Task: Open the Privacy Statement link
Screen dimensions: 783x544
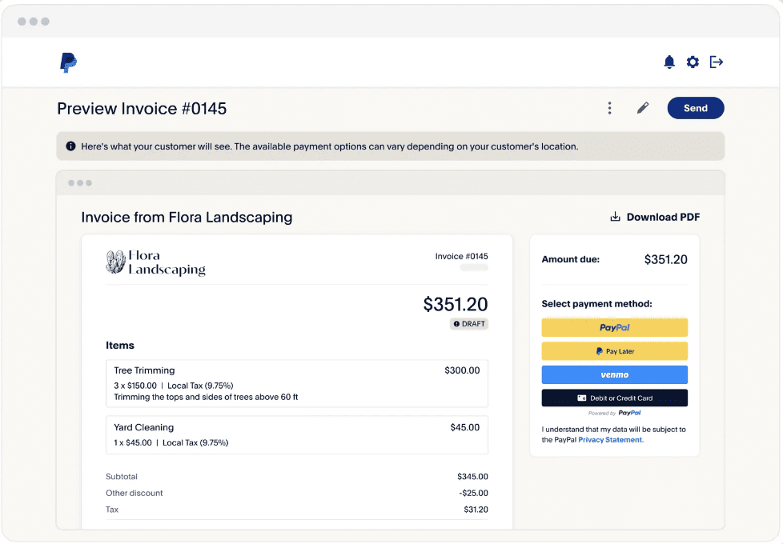Action: tap(610, 440)
